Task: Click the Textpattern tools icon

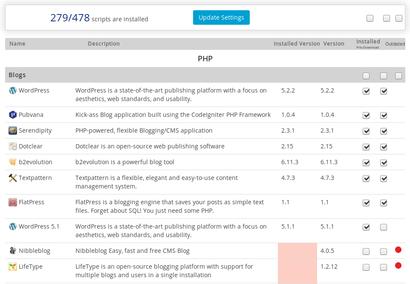Action: [x=13, y=178]
